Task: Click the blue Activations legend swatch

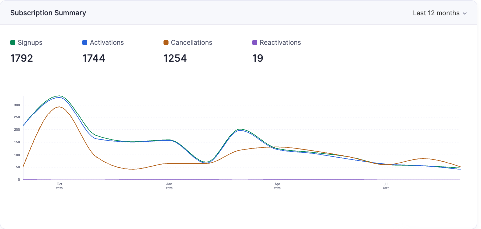Action: click(85, 43)
